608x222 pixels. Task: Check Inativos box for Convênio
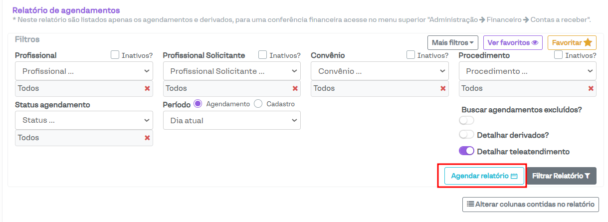click(x=410, y=55)
